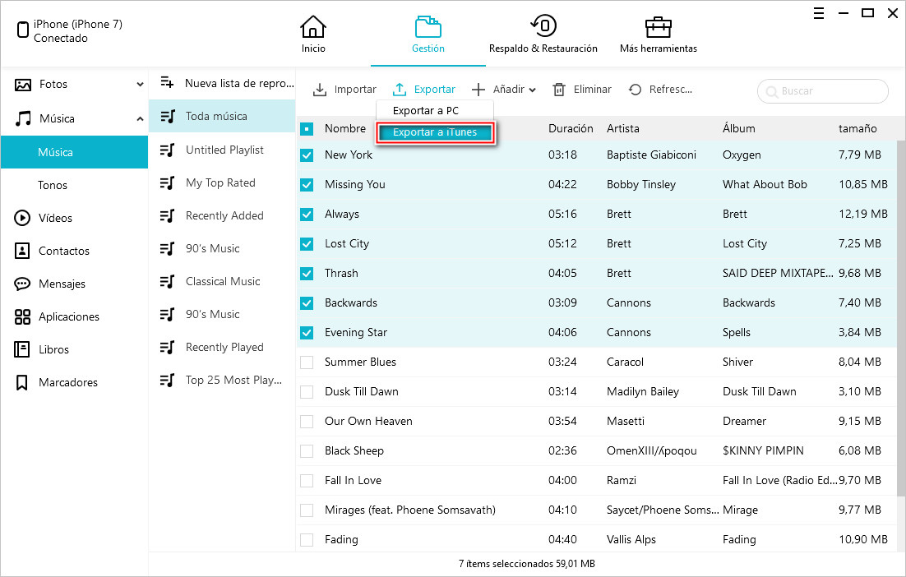Select My Top Rated playlist icon

coord(167,183)
